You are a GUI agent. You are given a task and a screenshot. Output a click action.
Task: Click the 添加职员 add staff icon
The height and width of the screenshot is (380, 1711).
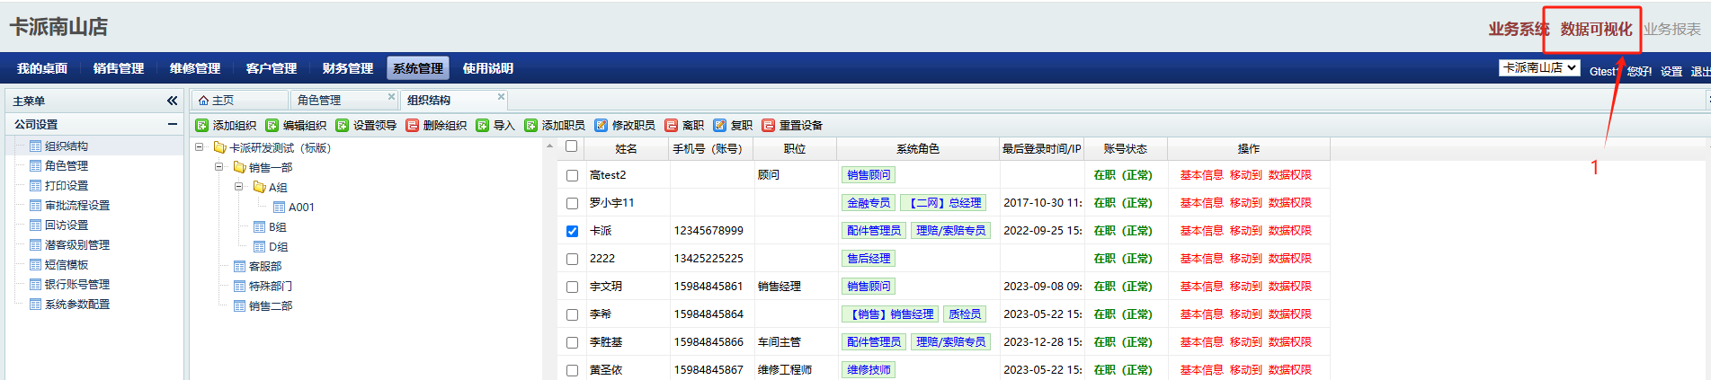pyautogui.click(x=531, y=126)
